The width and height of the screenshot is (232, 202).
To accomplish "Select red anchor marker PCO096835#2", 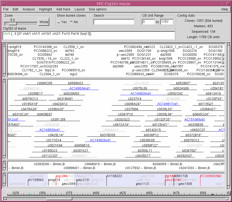I will [211, 176].
